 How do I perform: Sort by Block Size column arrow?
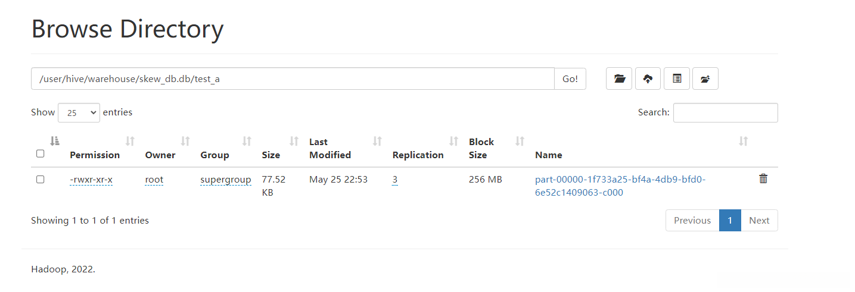(520, 142)
